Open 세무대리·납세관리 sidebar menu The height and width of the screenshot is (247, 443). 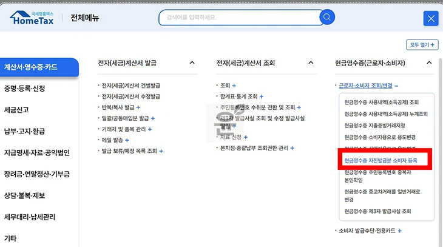pos(30,217)
